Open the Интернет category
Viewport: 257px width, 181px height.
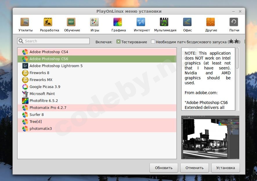click(142, 25)
